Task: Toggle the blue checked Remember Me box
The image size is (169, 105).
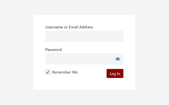Action: click(48, 72)
